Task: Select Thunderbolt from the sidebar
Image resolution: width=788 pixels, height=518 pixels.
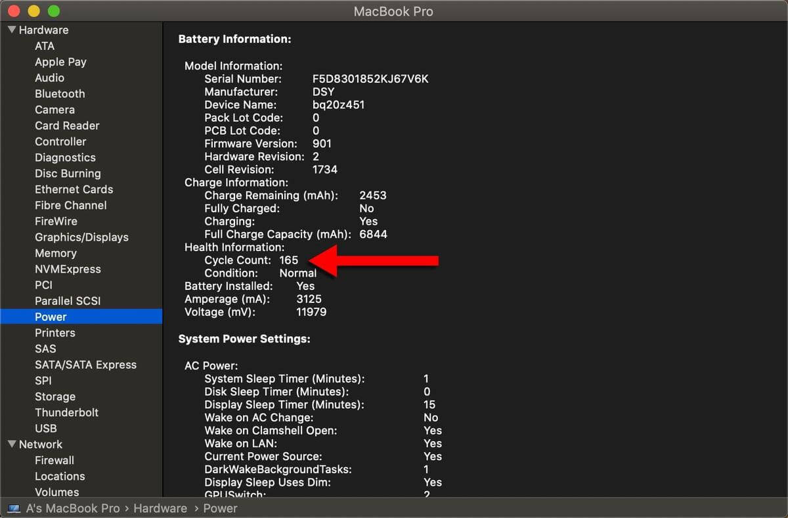Action: [66, 413]
